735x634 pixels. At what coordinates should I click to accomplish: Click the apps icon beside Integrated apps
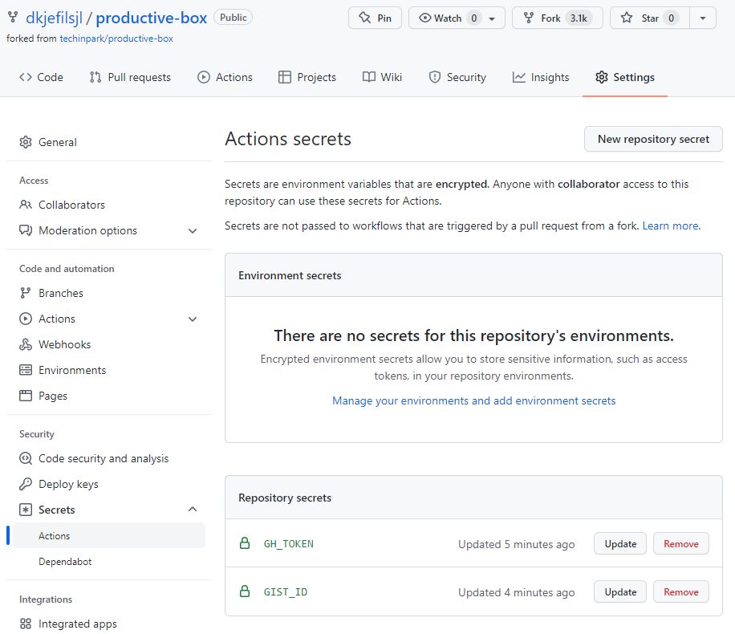tap(26, 624)
